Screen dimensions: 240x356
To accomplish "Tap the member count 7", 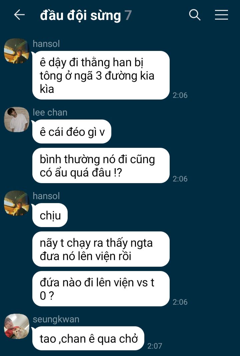I will point(128,15).
